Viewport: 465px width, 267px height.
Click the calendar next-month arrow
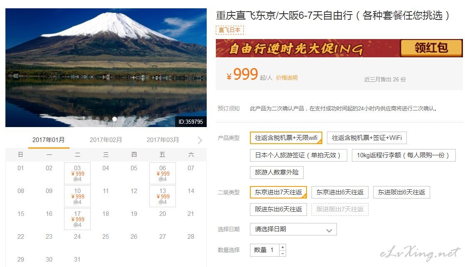(x=200, y=140)
